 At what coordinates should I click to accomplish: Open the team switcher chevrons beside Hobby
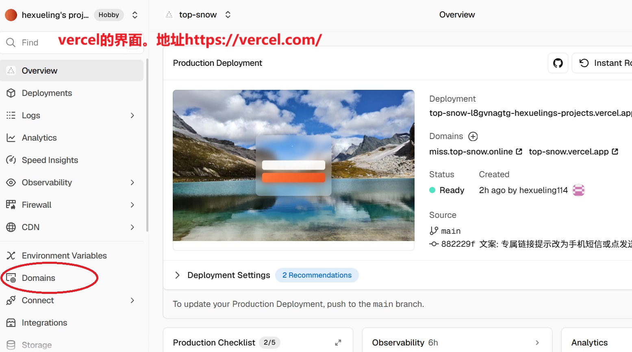point(135,15)
